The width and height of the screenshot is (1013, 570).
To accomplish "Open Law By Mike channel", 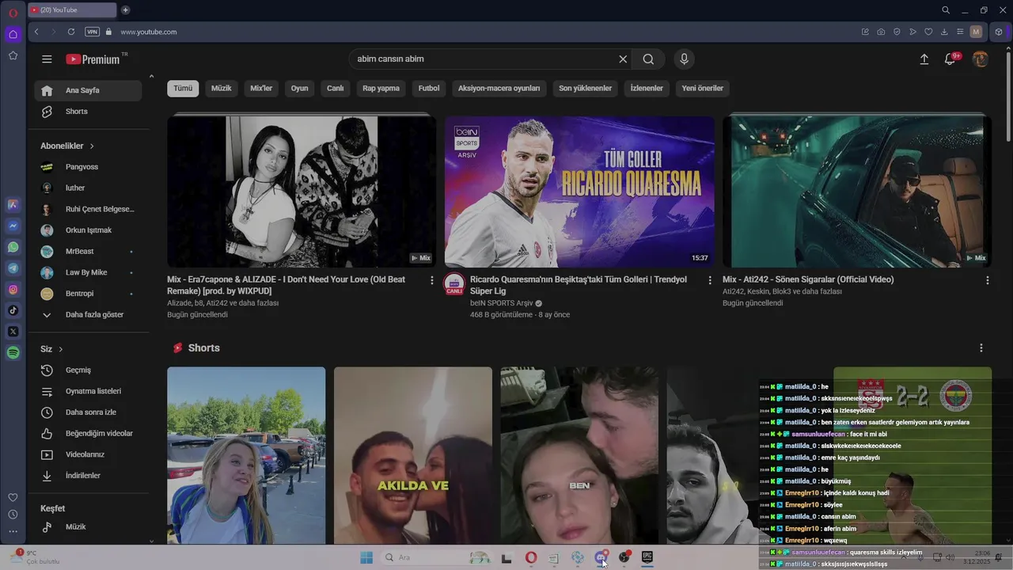I will [x=88, y=272].
